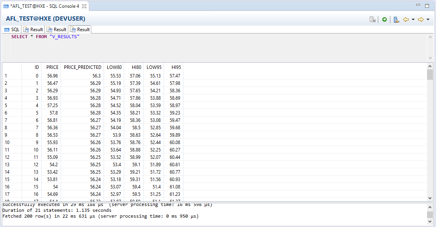The image size is (436, 227).
Task: Click the greyed-out cancel execution icon
Action: (x=372, y=19)
